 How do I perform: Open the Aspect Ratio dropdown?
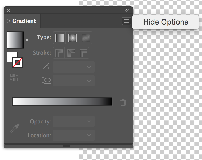[74, 81]
